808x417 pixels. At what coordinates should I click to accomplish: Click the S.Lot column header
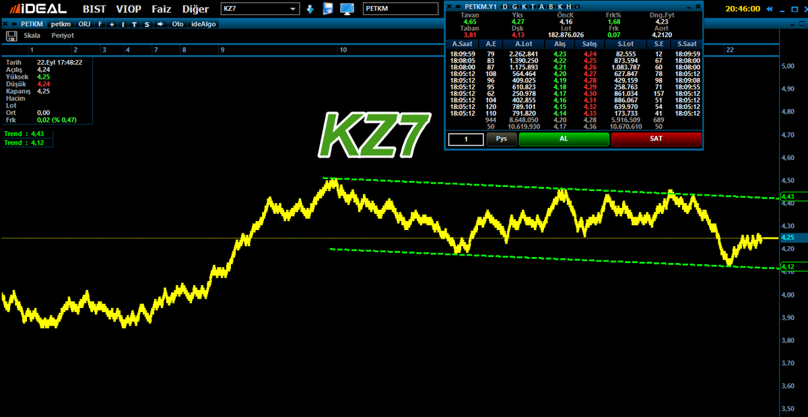(x=626, y=44)
